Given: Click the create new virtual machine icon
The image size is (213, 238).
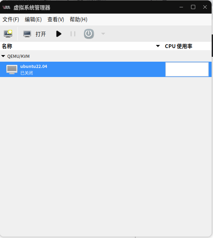Looking at the screenshot, I should point(8,34).
